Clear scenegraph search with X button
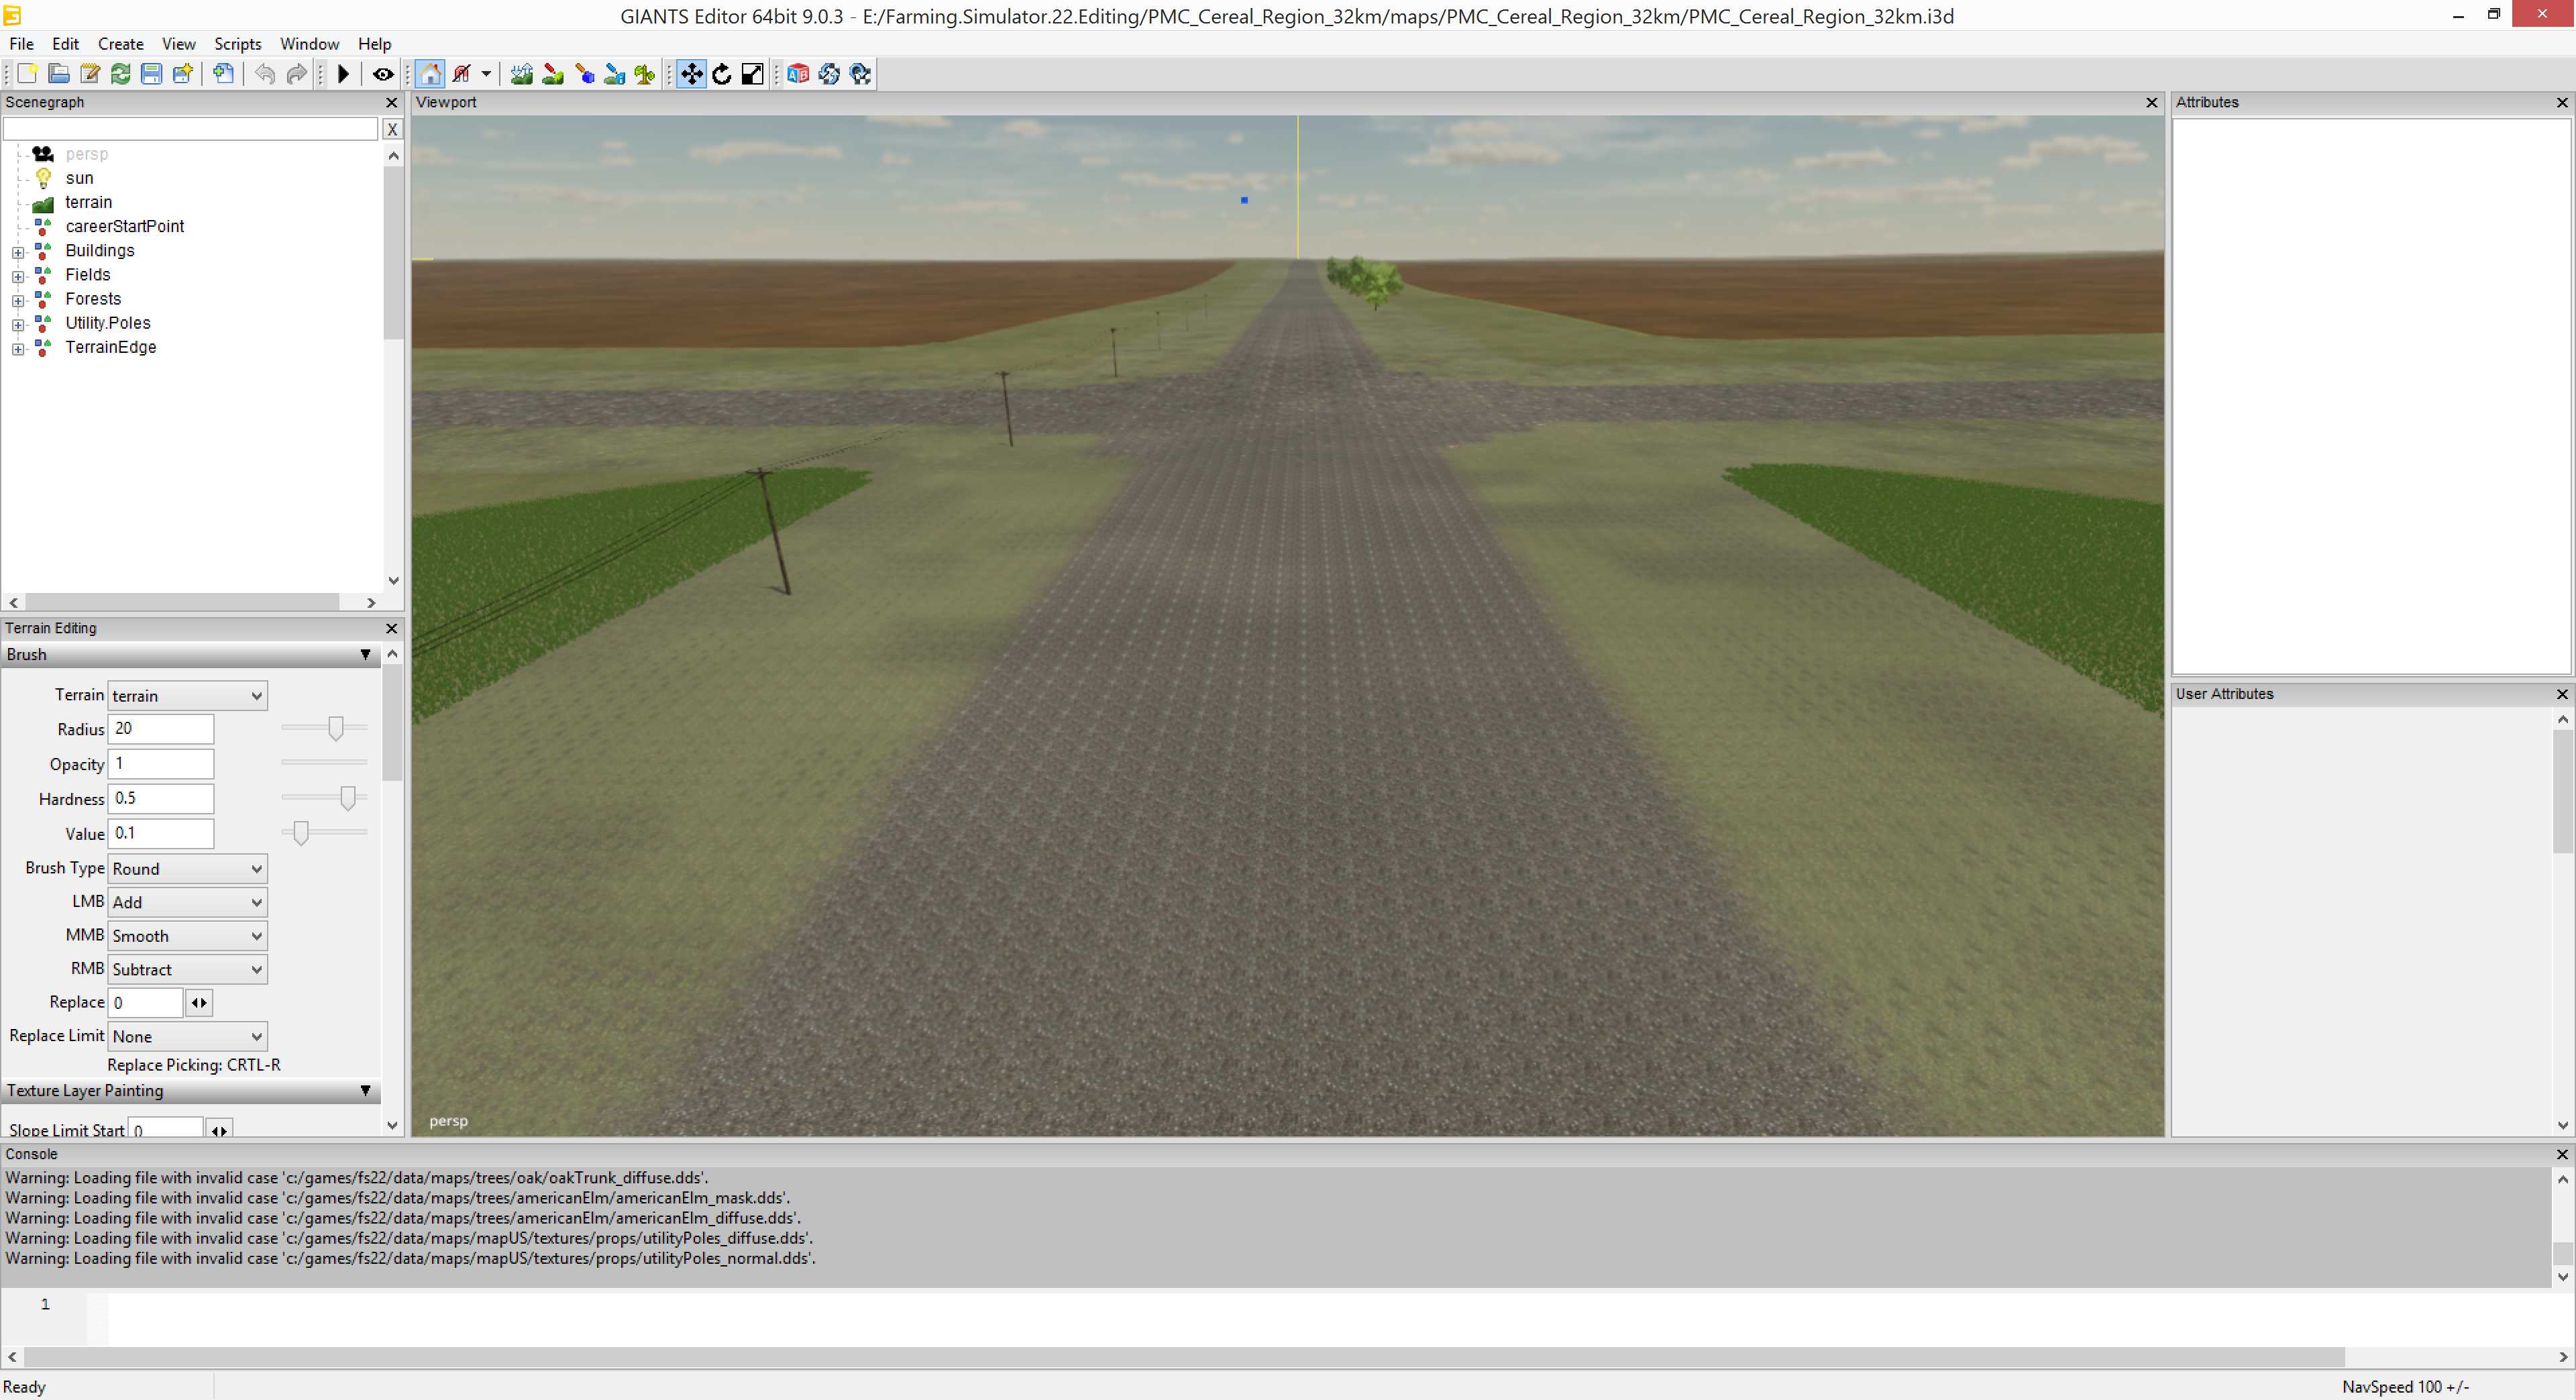Image resolution: width=2576 pixels, height=1400 pixels. 392,129
